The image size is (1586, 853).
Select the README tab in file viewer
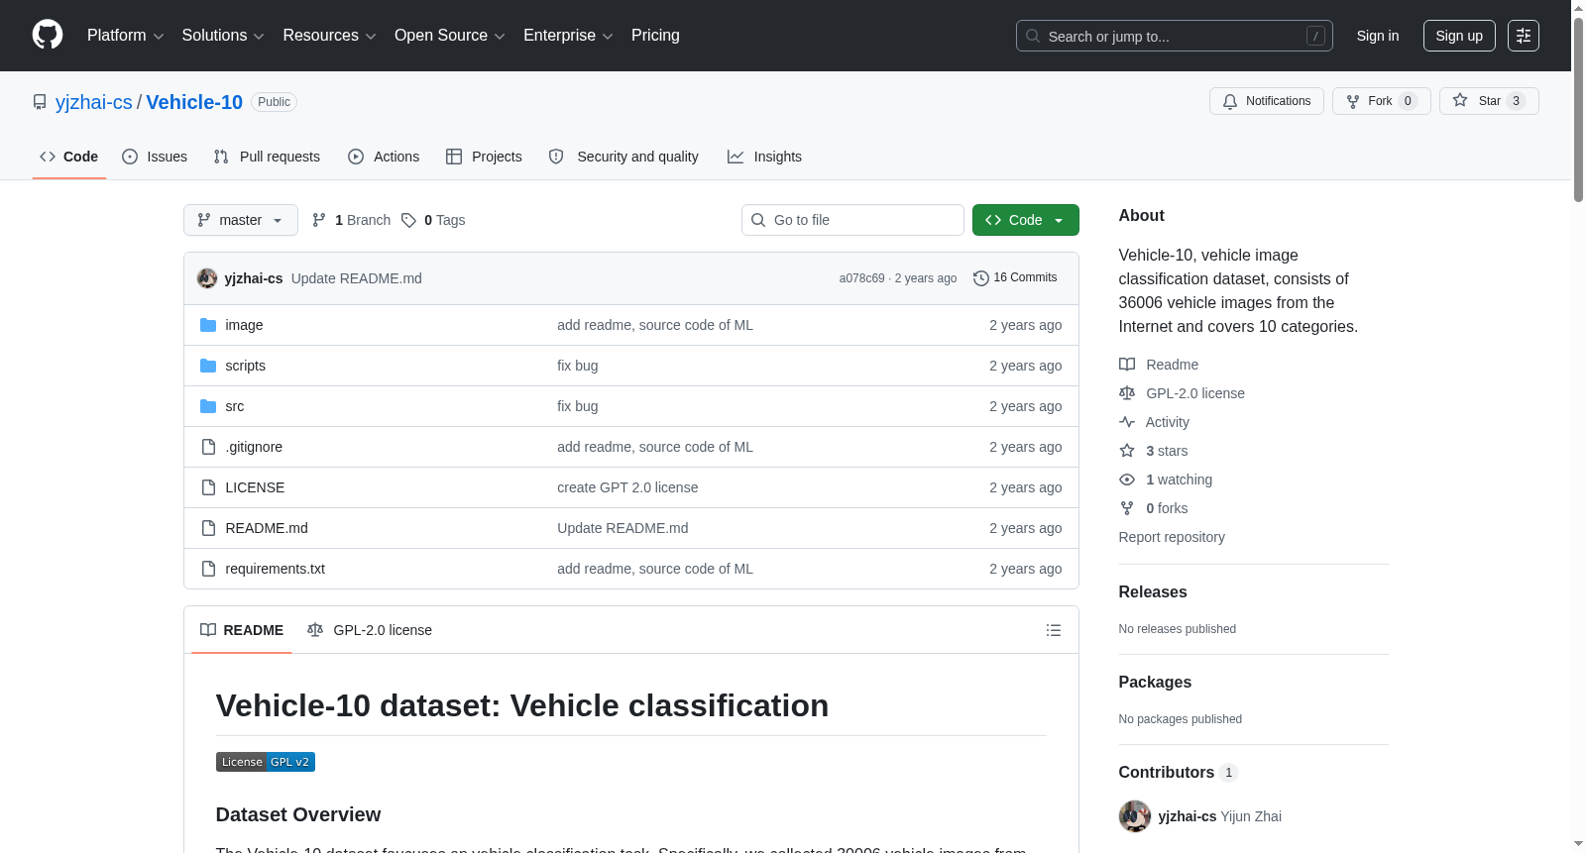(x=242, y=630)
